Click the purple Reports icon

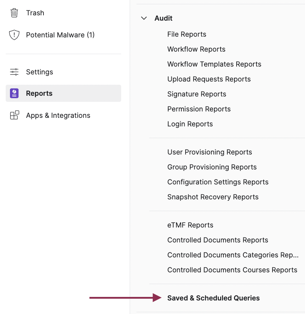tap(14, 93)
